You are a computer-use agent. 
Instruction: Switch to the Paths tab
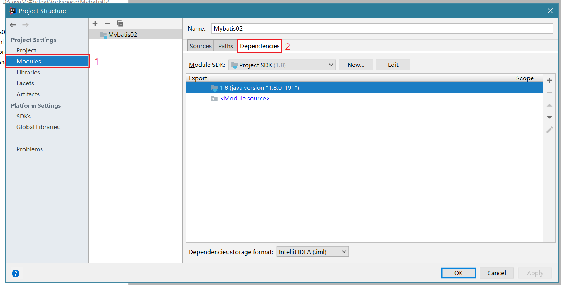(225, 46)
